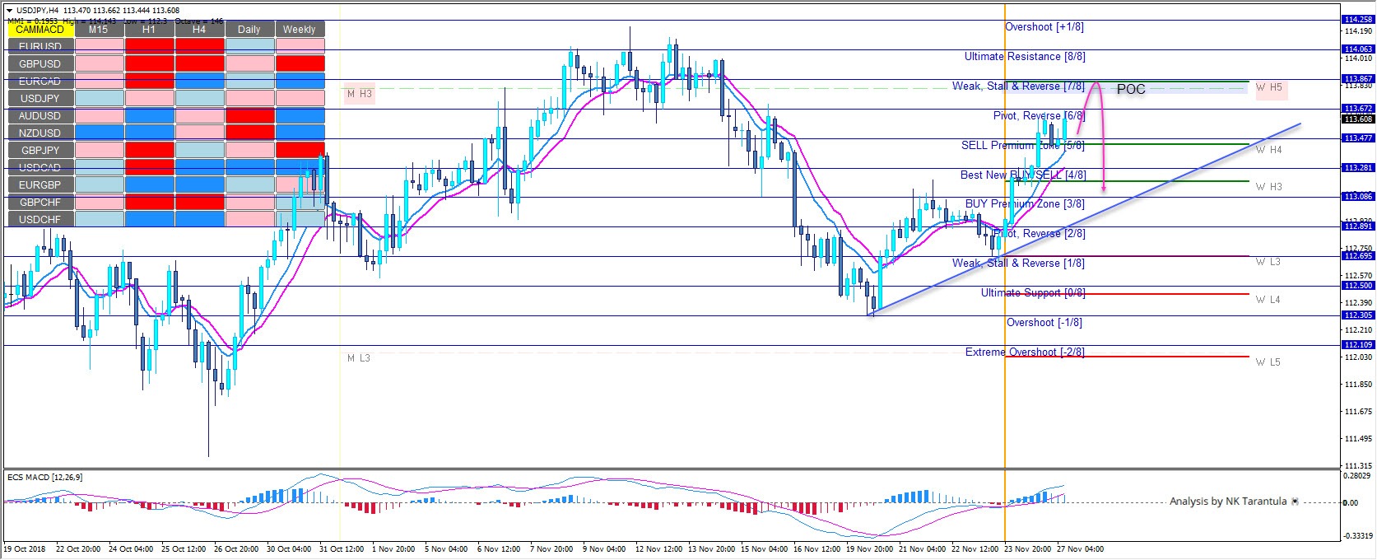Click the 'Best New BUY/SELL [4/8]' label
Screen dimensions: 1377x560
(1022, 175)
